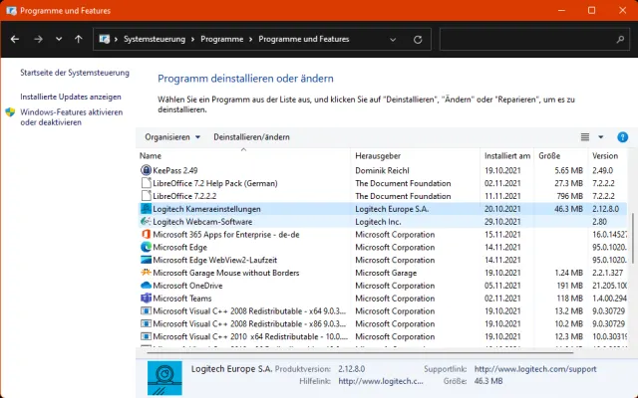Click Programme und Features in the breadcrumb
This screenshot has width=638, height=398.
(303, 40)
